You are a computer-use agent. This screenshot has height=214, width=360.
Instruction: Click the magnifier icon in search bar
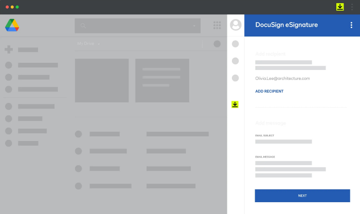click(83, 26)
